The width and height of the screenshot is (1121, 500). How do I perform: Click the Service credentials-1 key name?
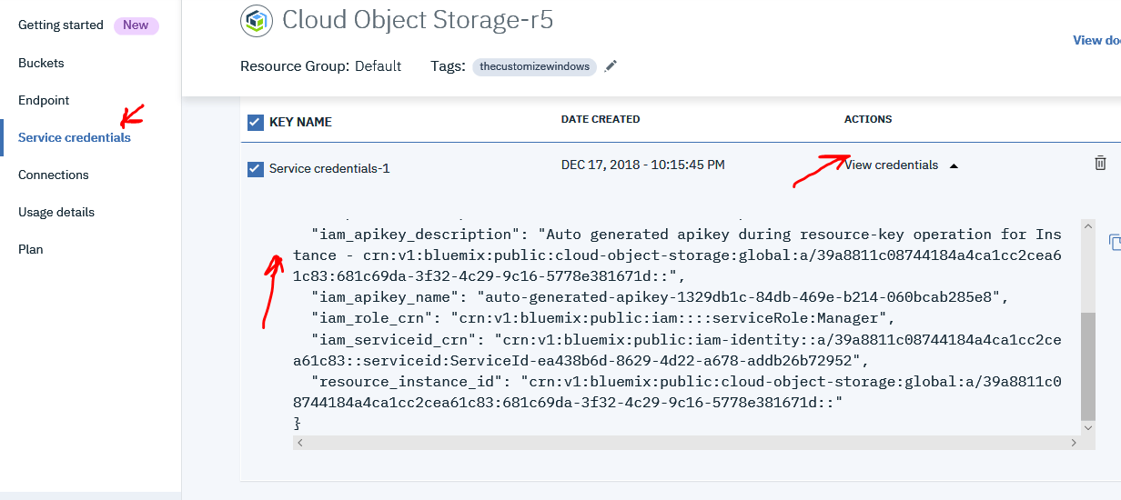coord(329,168)
